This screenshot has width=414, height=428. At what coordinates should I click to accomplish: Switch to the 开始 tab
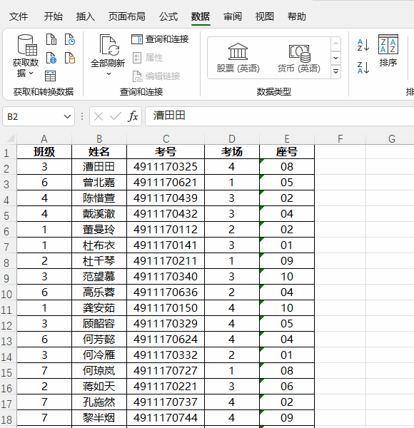tap(54, 16)
